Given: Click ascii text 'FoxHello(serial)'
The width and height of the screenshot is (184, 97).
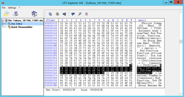Looking at the screenshot, I should click(x=149, y=38).
